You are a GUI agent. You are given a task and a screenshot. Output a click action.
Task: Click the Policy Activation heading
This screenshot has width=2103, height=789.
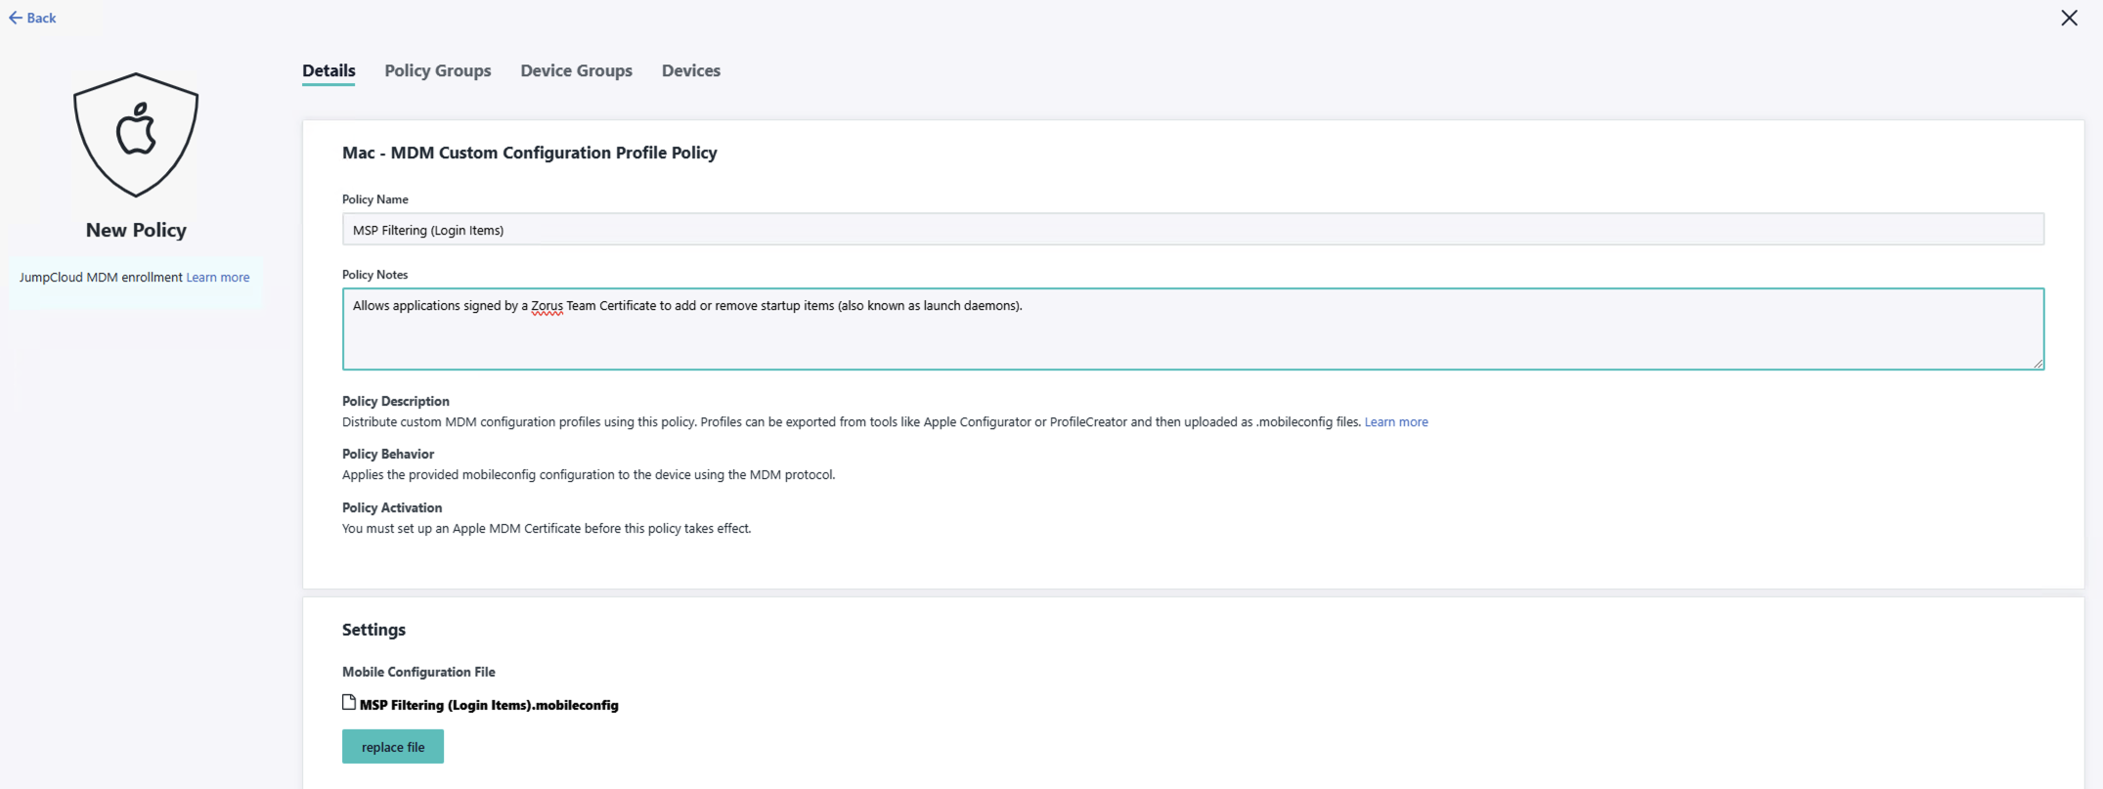tap(392, 507)
